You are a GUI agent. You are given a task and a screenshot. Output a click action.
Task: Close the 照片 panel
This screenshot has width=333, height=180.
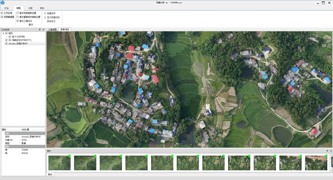click(x=331, y=151)
